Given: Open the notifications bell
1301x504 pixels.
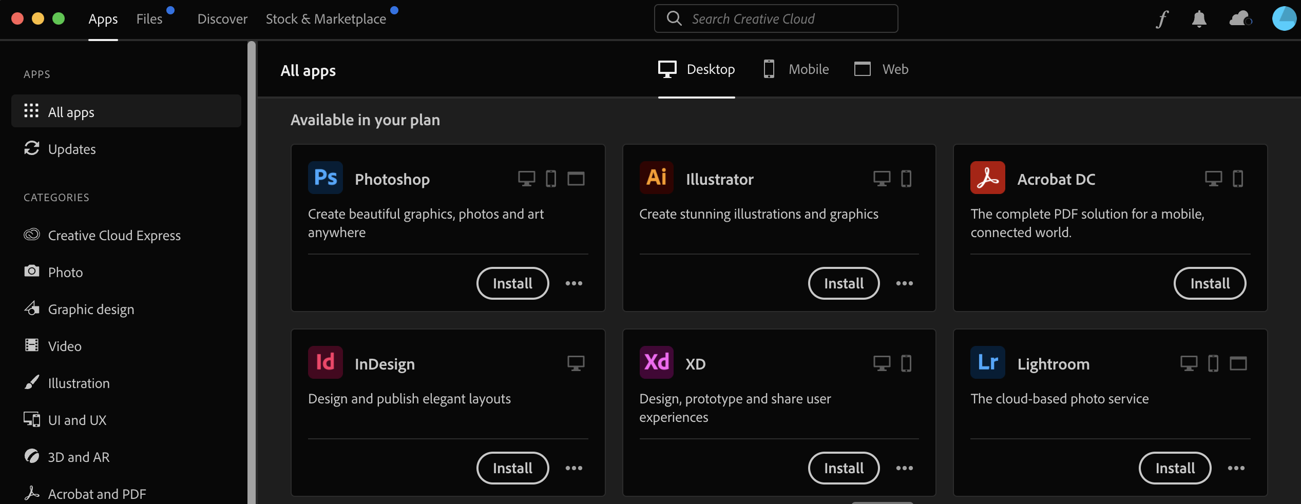Looking at the screenshot, I should coord(1199,19).
